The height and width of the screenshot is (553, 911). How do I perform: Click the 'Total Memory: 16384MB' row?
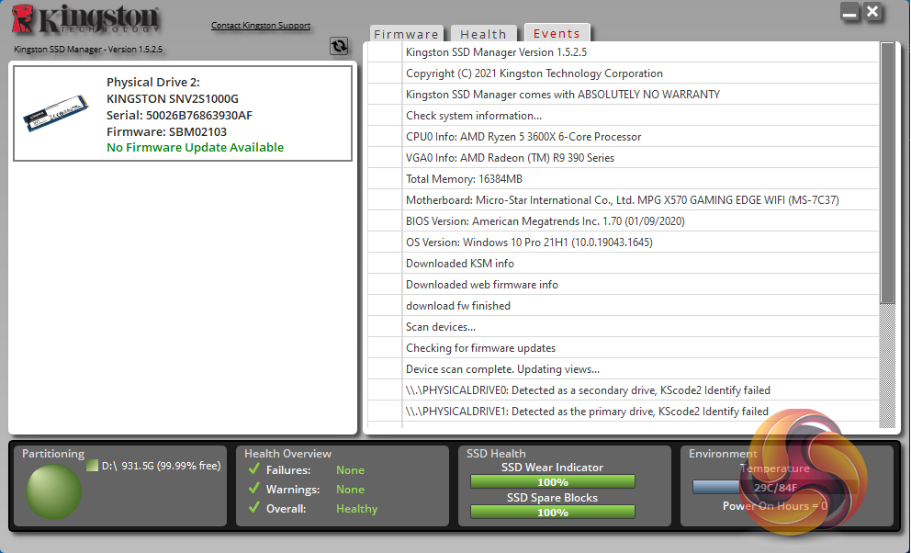[624, 179]
